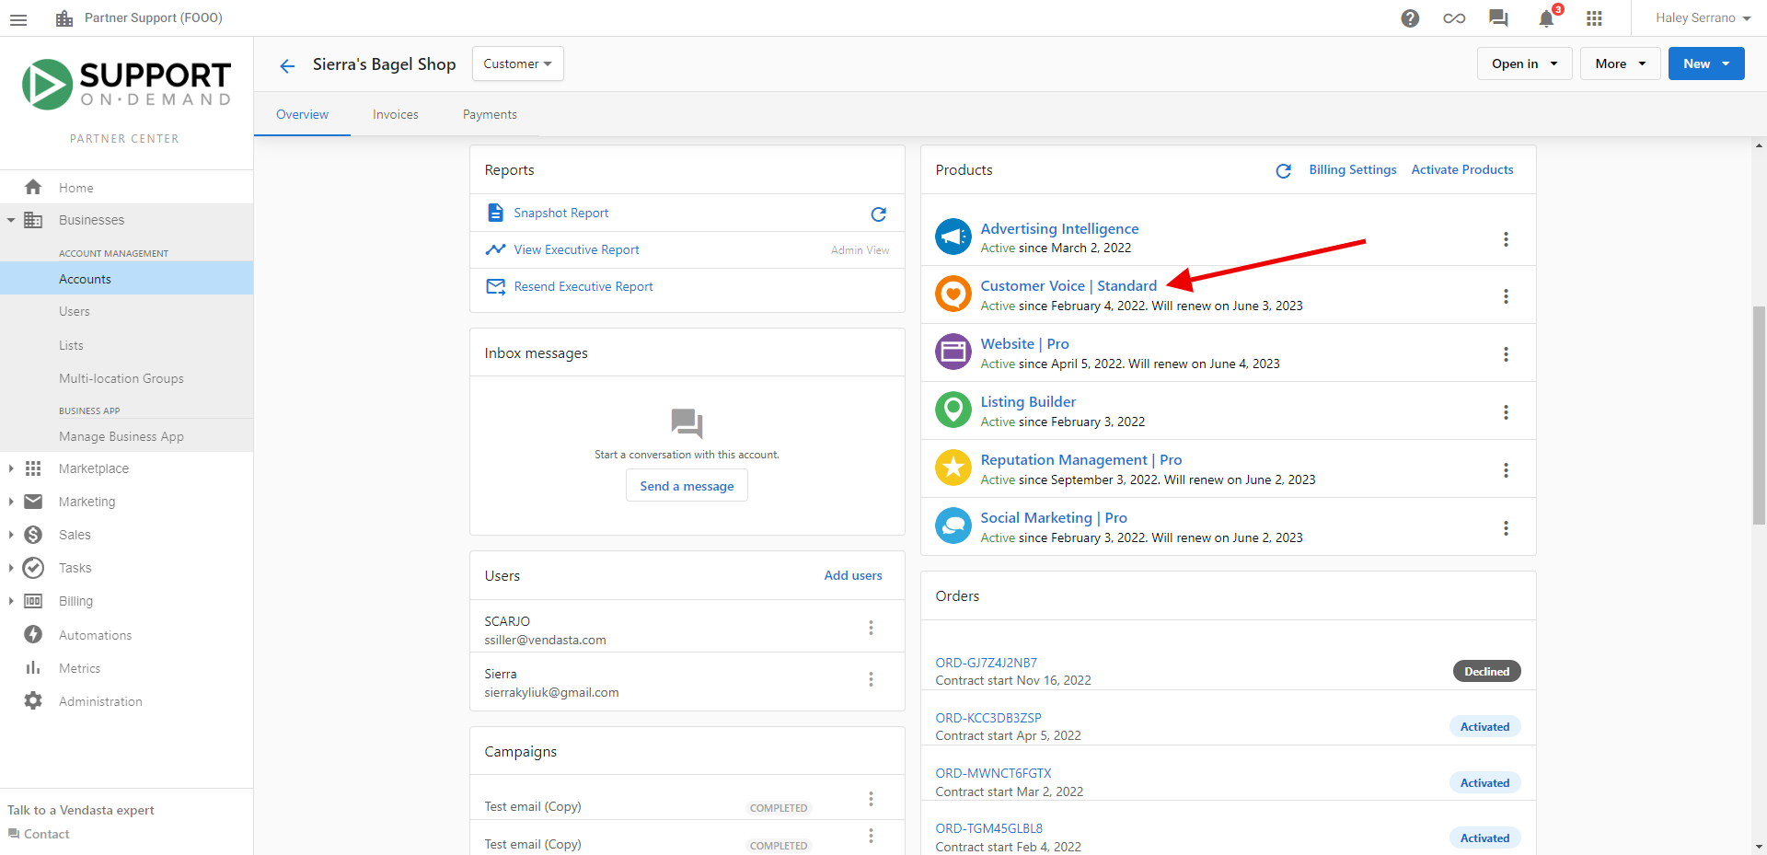
Task: Click the Products refresh icon
Action: coord(1283,170)
